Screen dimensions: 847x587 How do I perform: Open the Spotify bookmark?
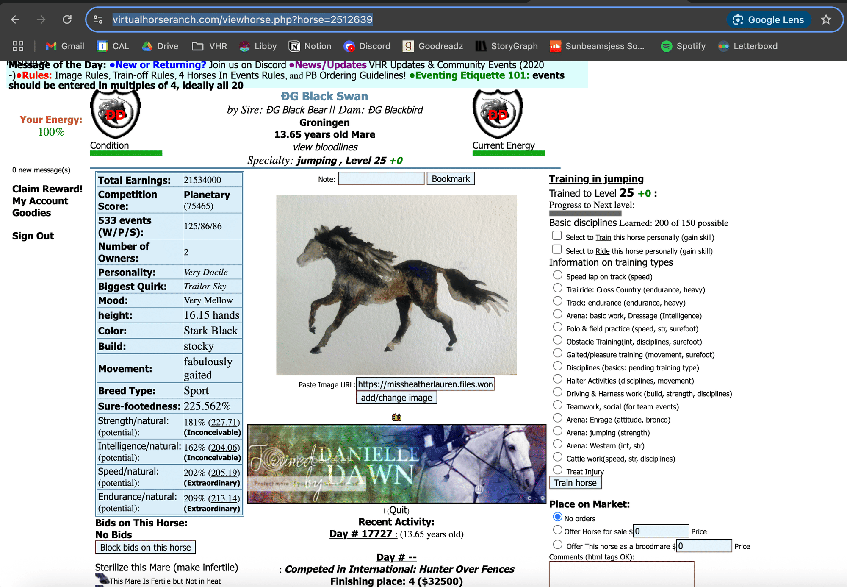click(683, 46)
